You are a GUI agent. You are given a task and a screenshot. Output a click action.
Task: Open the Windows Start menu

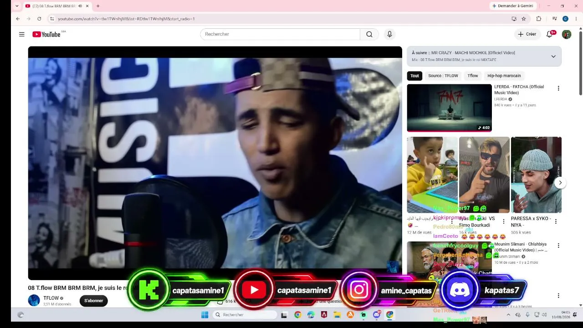(205, 315)
